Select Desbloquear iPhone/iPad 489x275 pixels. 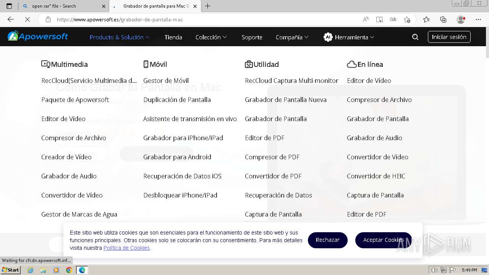point(180,195)
